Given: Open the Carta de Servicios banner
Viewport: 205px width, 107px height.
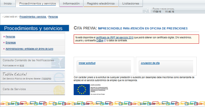Looking at the screenshot, I should pos(33,89).
